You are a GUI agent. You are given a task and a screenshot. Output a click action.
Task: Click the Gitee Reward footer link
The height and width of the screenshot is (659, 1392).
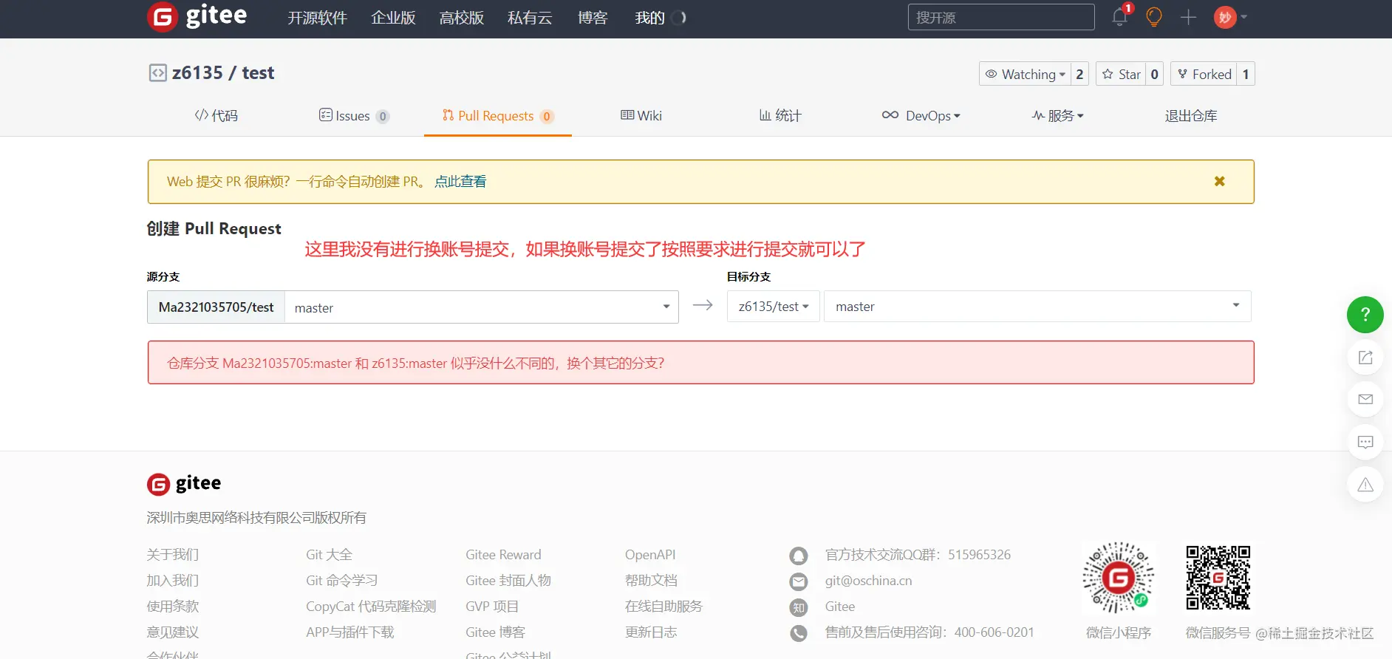[504, 555]
